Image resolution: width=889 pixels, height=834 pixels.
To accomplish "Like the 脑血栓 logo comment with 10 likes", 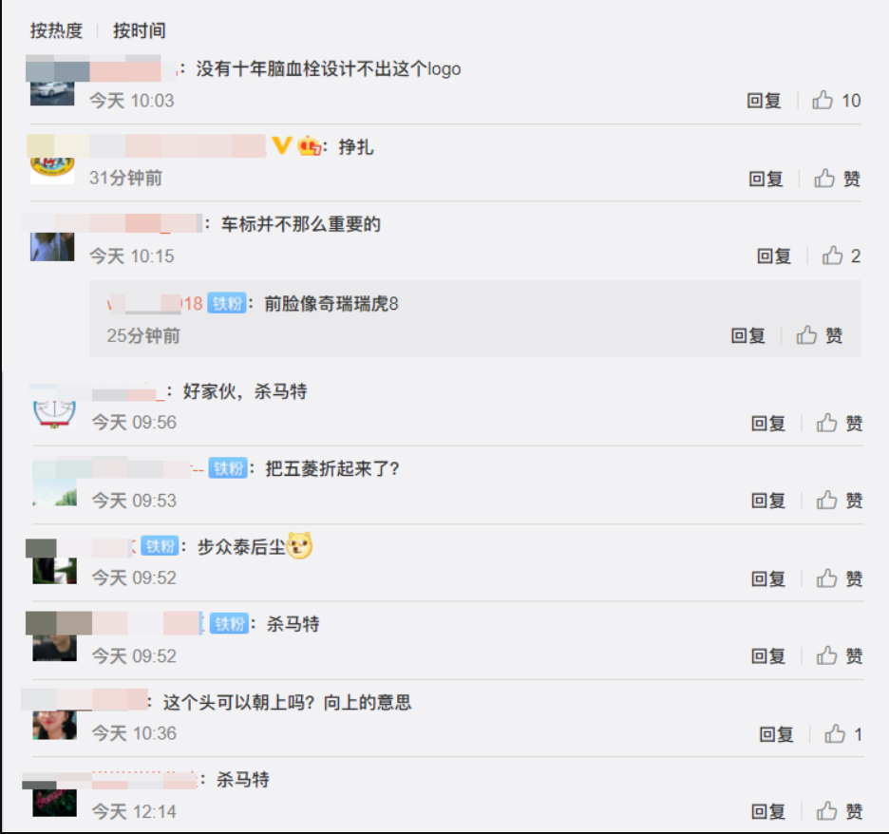I will [836, 101].
